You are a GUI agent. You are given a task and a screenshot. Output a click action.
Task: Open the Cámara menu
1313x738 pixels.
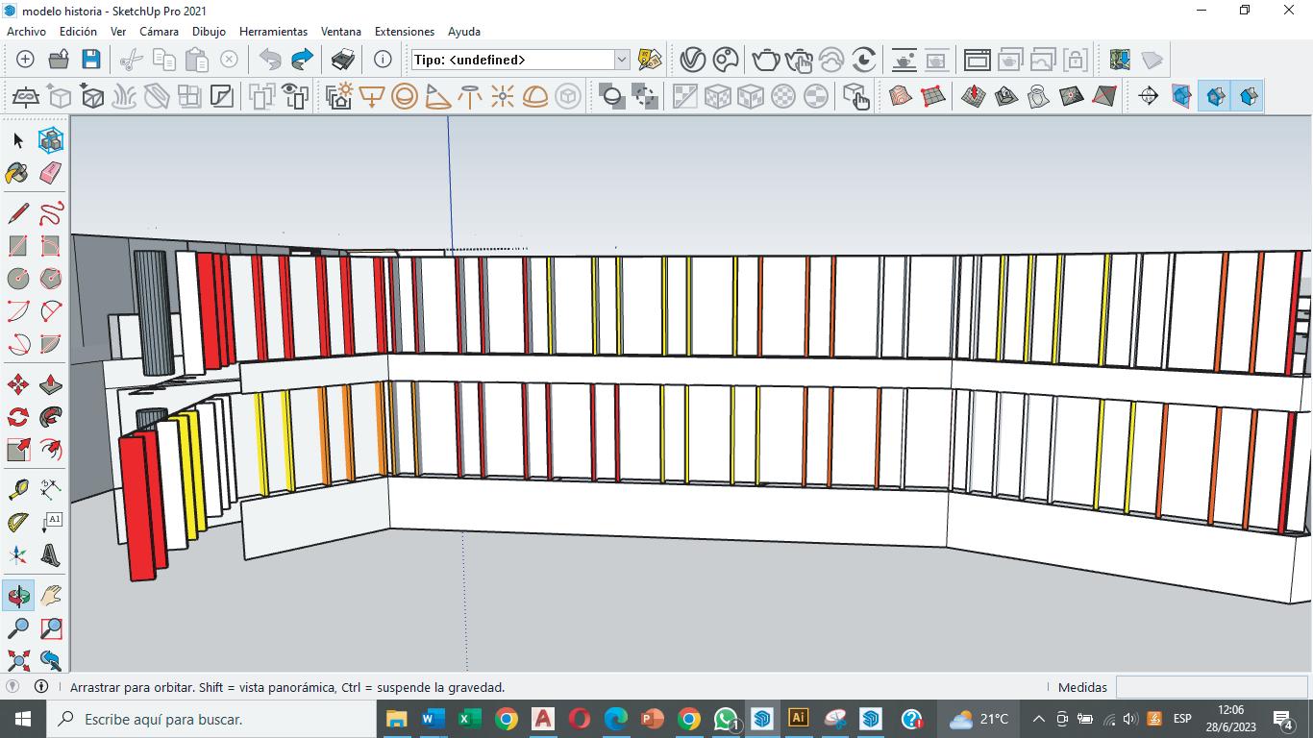click(x=159, y=32)
